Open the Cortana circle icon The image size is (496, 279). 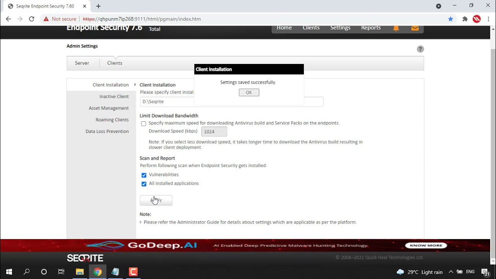pyautogui.click(x=44, y=272)
